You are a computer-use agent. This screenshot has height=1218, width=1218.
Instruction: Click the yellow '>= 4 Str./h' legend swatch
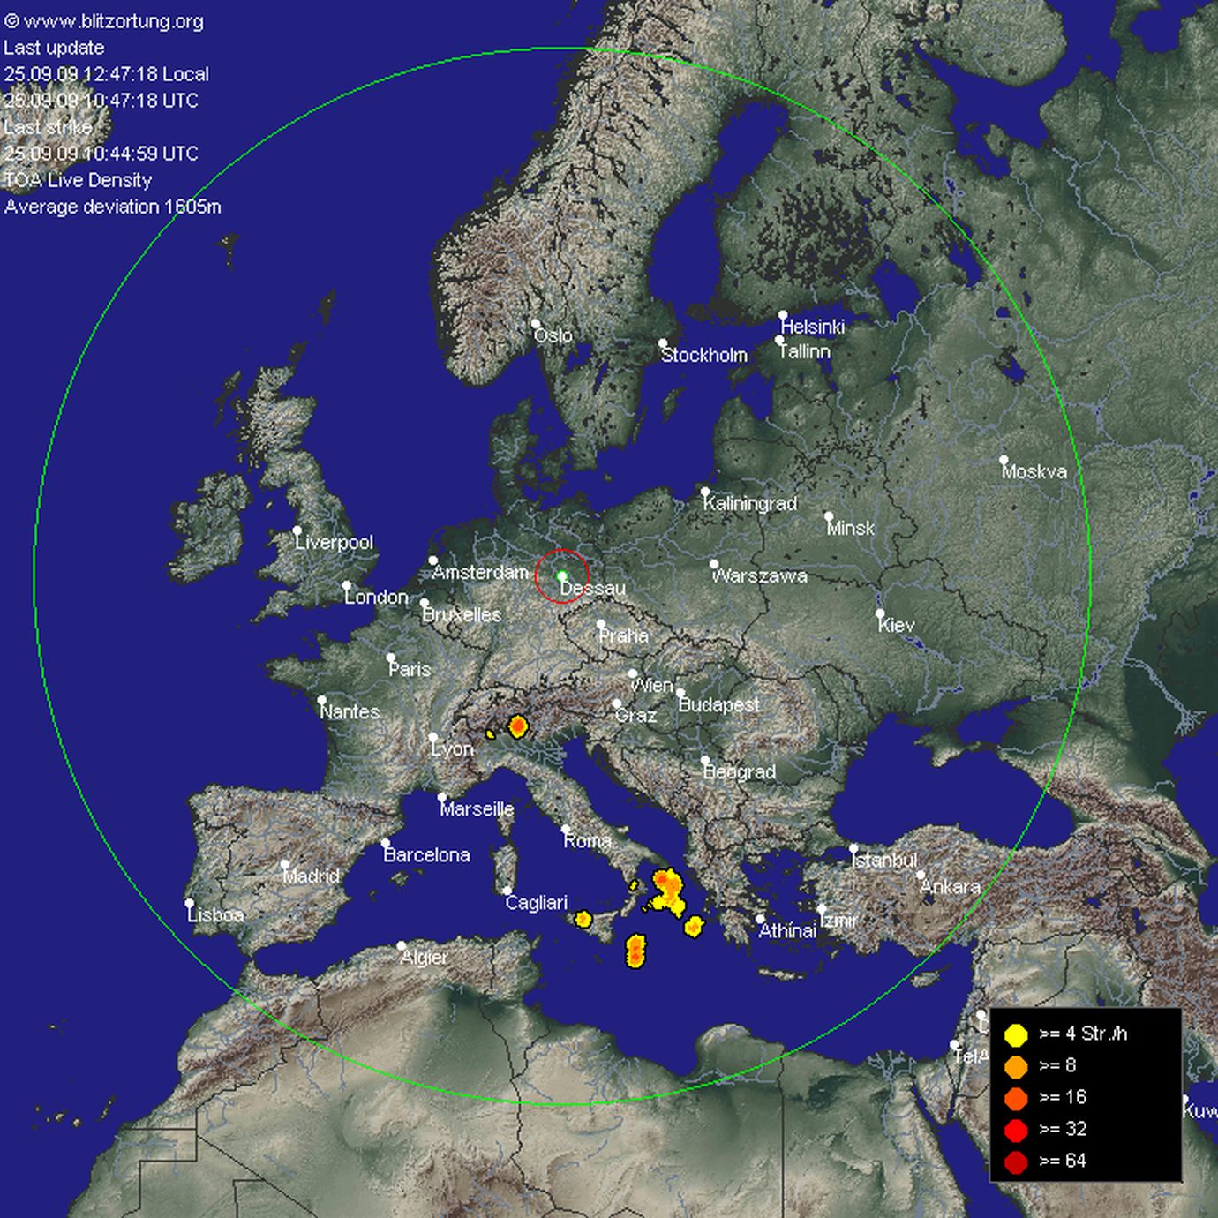click(x=1017, y=1034)
